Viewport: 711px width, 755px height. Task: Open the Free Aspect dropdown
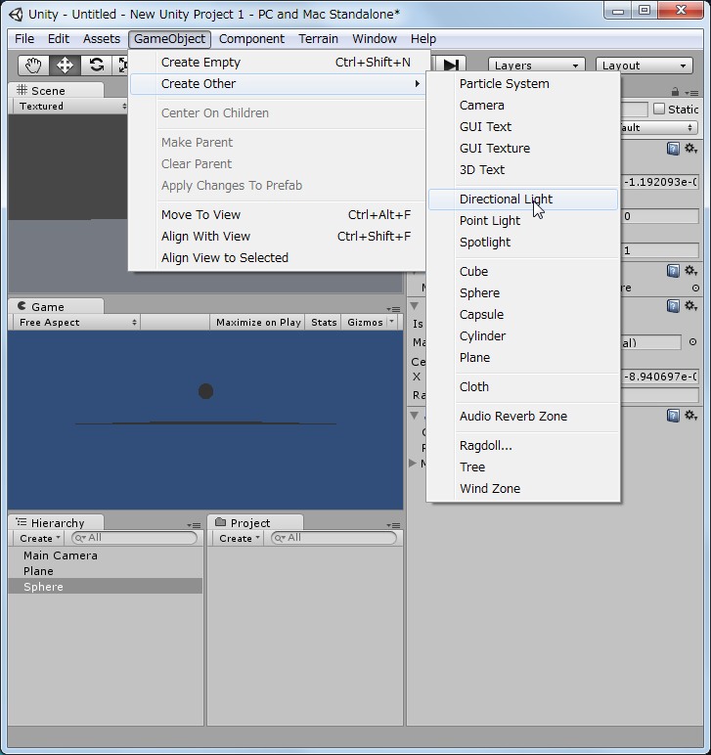tap(76, 322)
